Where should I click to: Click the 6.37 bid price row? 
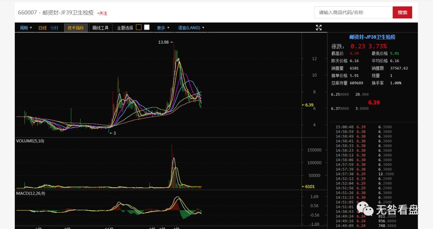click(x=350, y=109)
